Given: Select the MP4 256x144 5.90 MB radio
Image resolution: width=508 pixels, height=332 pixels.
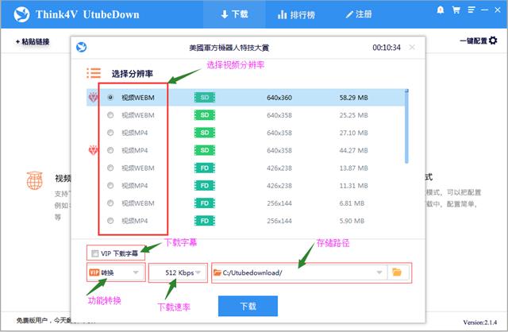Looking at the screenshot, I should click(110, 221).
